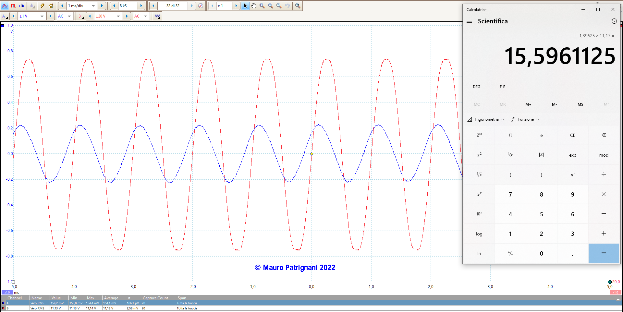Click the home icon
623x312 pixels.
tap(51, 6)
